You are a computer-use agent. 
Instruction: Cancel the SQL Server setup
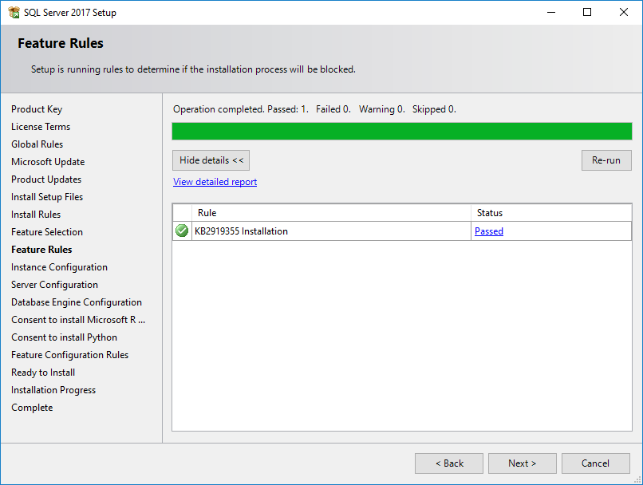(x=596, y=463)
